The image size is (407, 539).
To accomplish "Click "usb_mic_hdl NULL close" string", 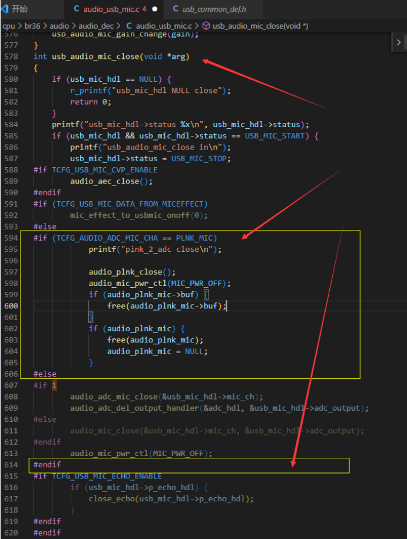I will pyautogui.click(x=167, y=91).
